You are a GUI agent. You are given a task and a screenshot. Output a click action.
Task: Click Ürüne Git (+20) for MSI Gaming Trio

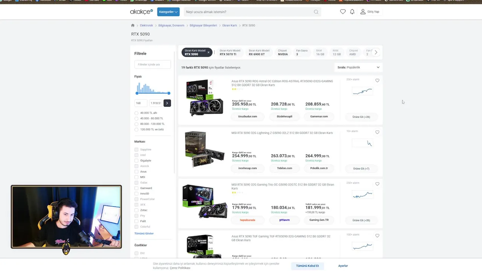tap(361, 220)
